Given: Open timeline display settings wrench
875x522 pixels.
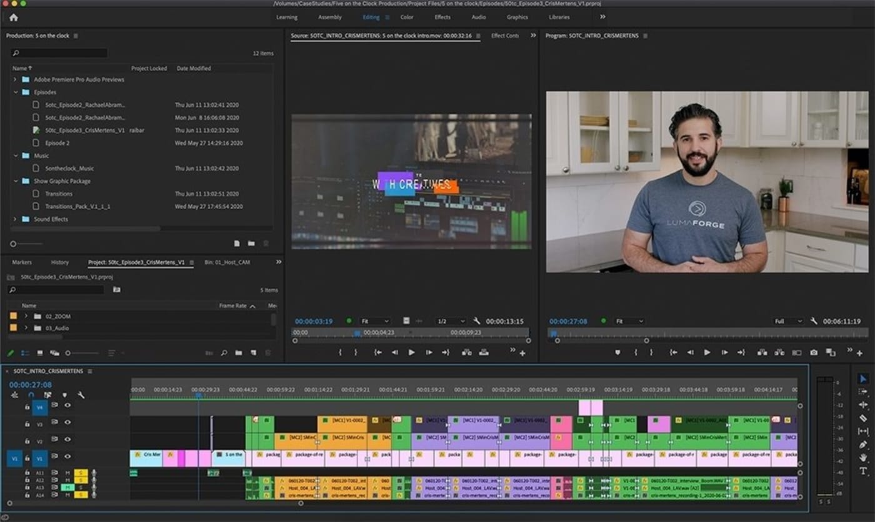Looking at the screenshot, I should 81,395.
